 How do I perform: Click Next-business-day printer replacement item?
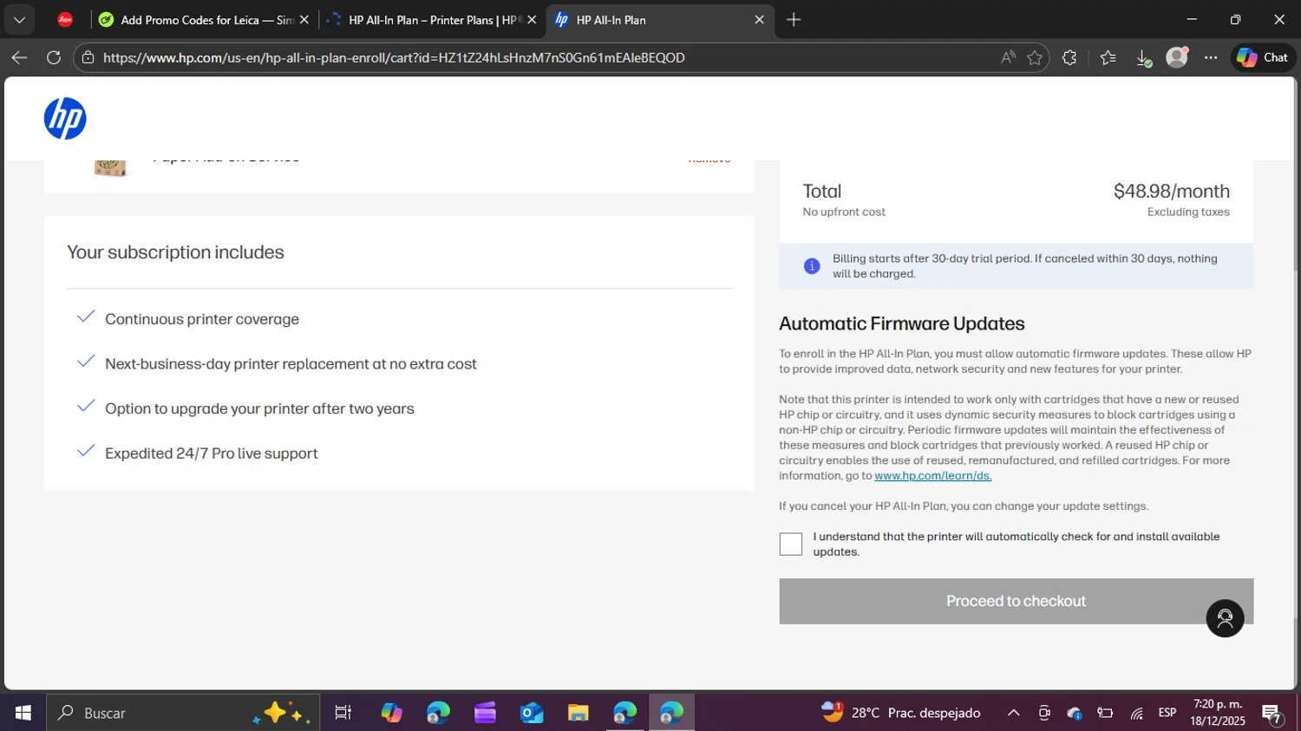[291, 364]
